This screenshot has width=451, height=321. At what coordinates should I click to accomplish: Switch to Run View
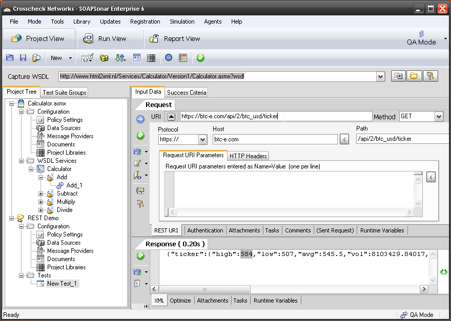(105, 38)
